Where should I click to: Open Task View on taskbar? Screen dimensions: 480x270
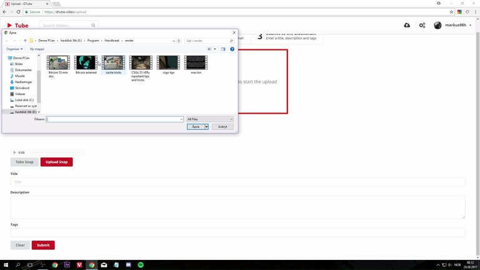30,265
